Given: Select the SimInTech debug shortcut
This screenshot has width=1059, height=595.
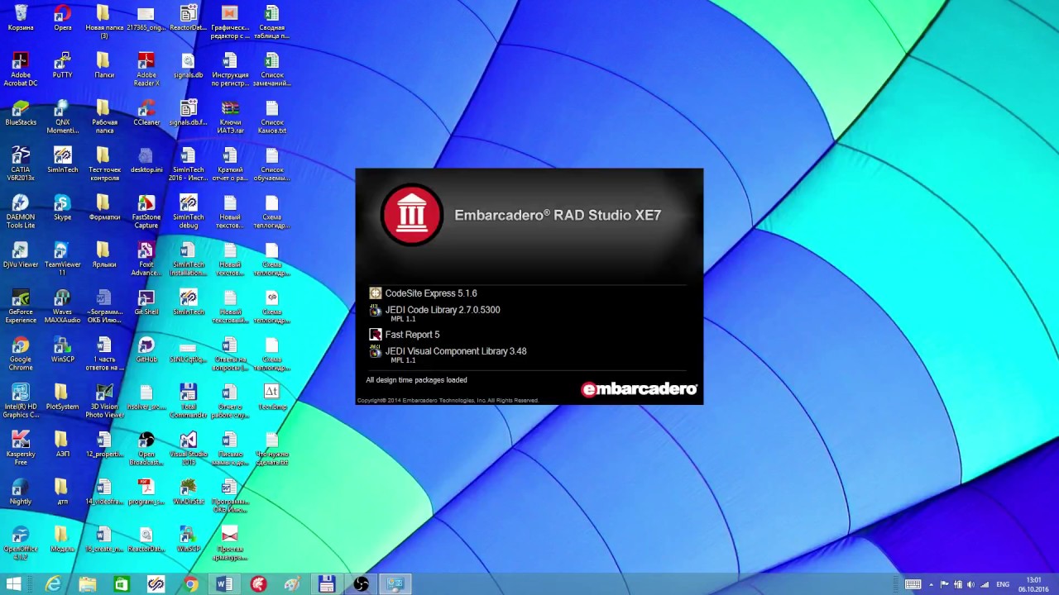Looking at the screenshot, I should tap(189, 212).
